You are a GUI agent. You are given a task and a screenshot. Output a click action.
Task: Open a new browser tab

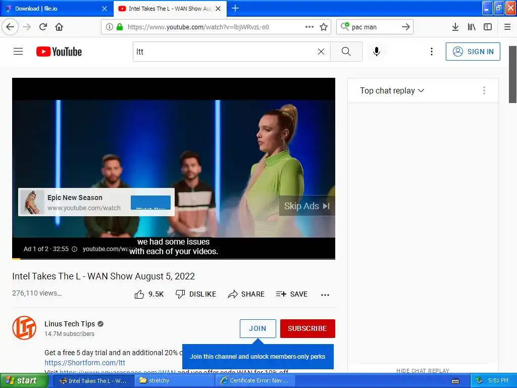pos(235,8)
